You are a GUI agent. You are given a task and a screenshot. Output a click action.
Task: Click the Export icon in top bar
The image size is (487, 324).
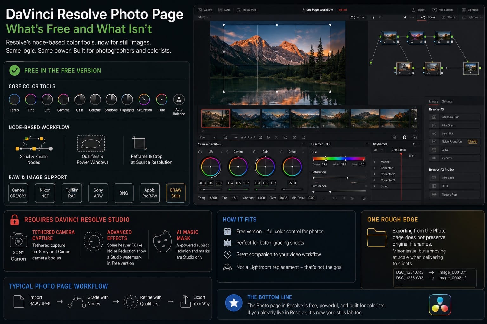[413, 10]
